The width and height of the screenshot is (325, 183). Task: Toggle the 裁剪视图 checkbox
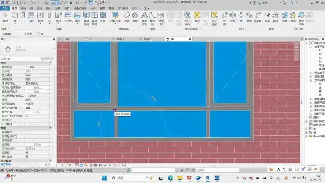pyautogui.click(x=27, y=132)
